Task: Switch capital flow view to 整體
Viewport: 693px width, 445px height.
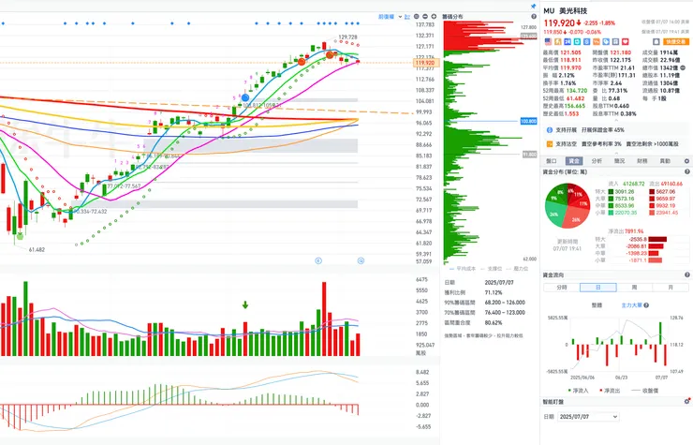Action: click(597, 305)
